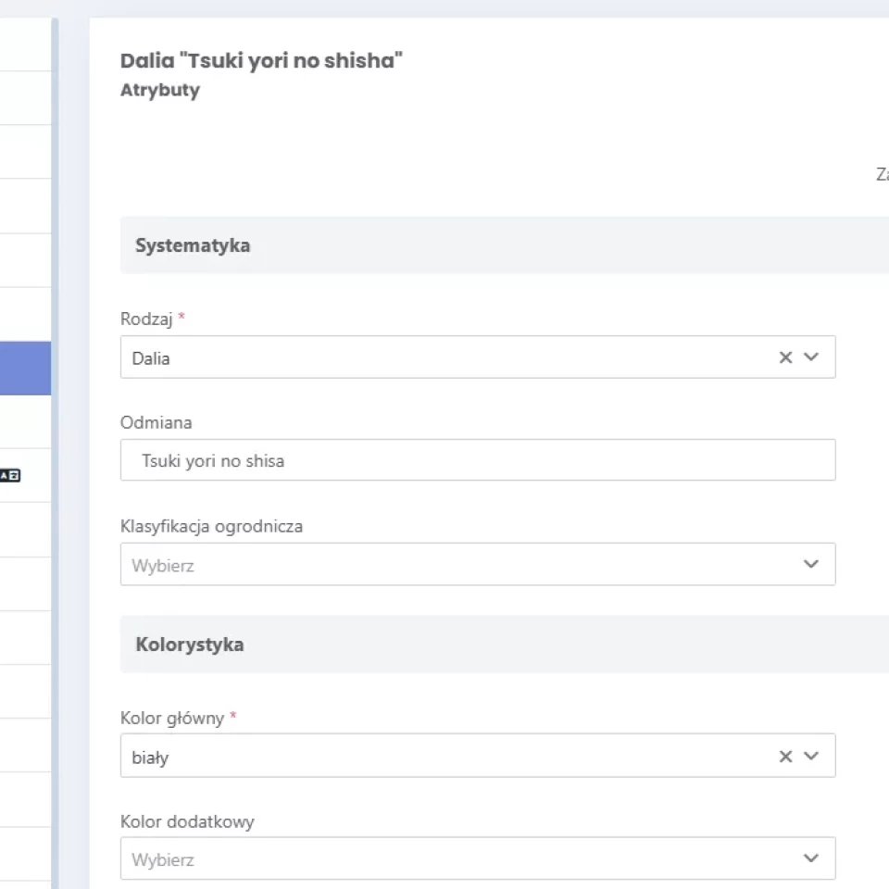
Task: Open Klasyfikacja ogrodnicza dropdown arrow
Action: (812, 564)
